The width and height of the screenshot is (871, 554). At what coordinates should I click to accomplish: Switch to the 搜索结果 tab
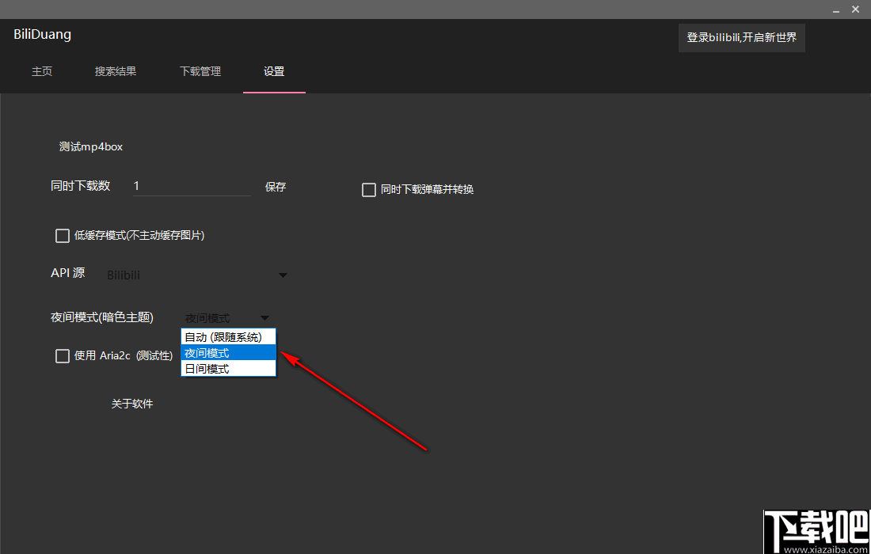click(x=116, y=71)
